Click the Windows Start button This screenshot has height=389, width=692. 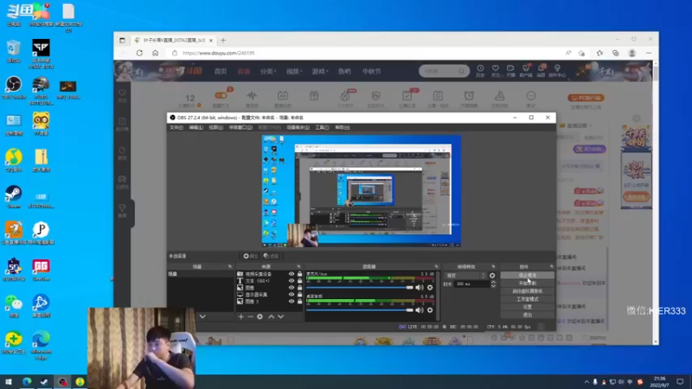[x=9, y=381]
